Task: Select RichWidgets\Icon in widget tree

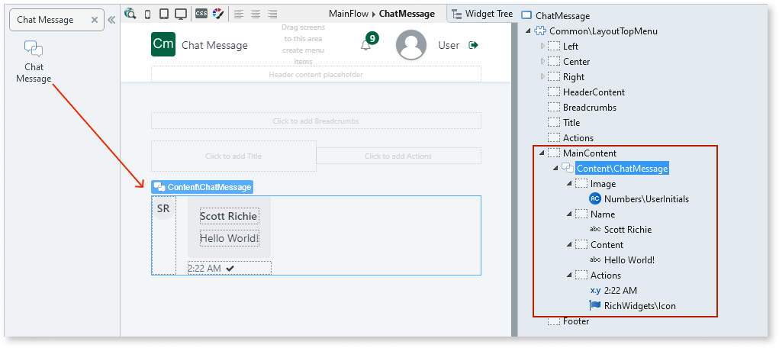Action: click(x=639, y=306)
